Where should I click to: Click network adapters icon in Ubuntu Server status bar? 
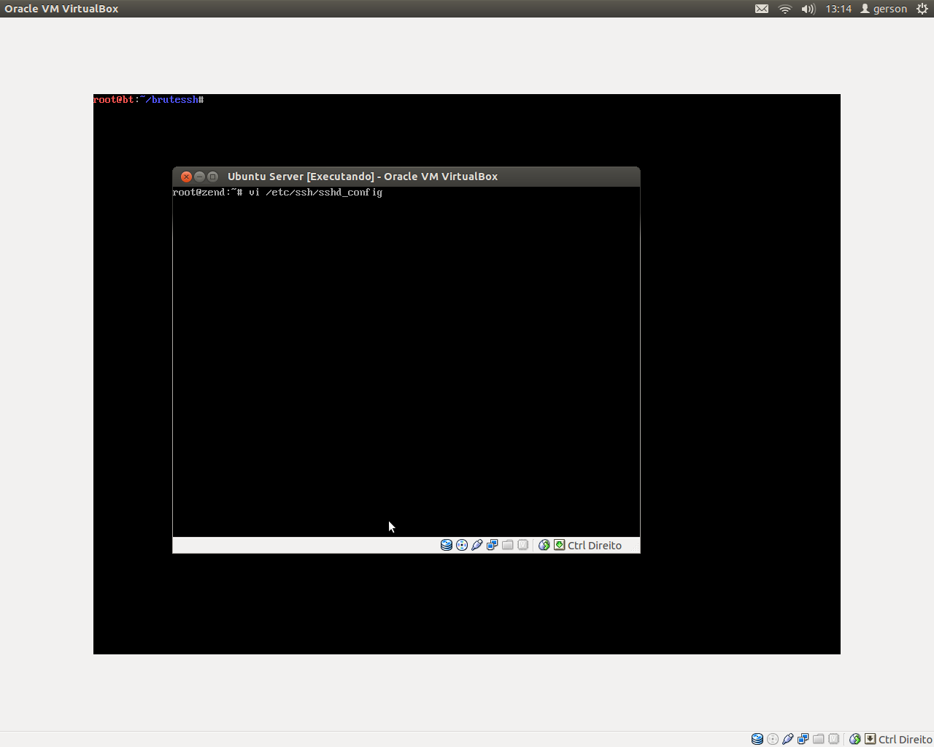pos(493,545)
